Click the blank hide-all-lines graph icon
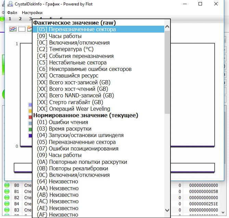 coord(22,29)
